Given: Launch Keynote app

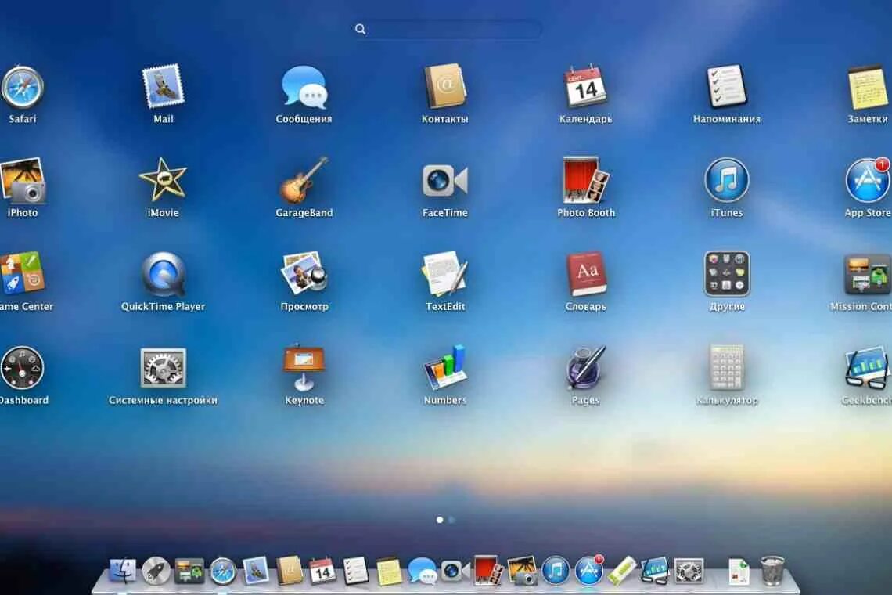Looking at the screenshot, I should click(304, 369).
